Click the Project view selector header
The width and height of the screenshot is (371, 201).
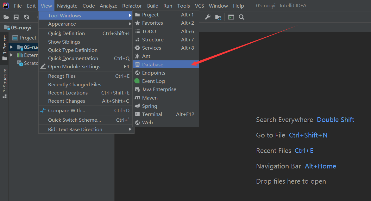point(25,38)
